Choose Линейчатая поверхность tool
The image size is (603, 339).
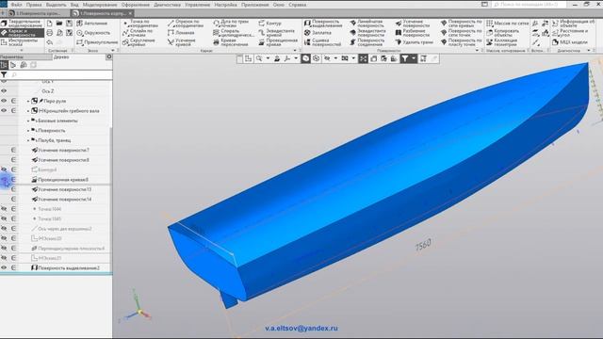tap(367, 24)
